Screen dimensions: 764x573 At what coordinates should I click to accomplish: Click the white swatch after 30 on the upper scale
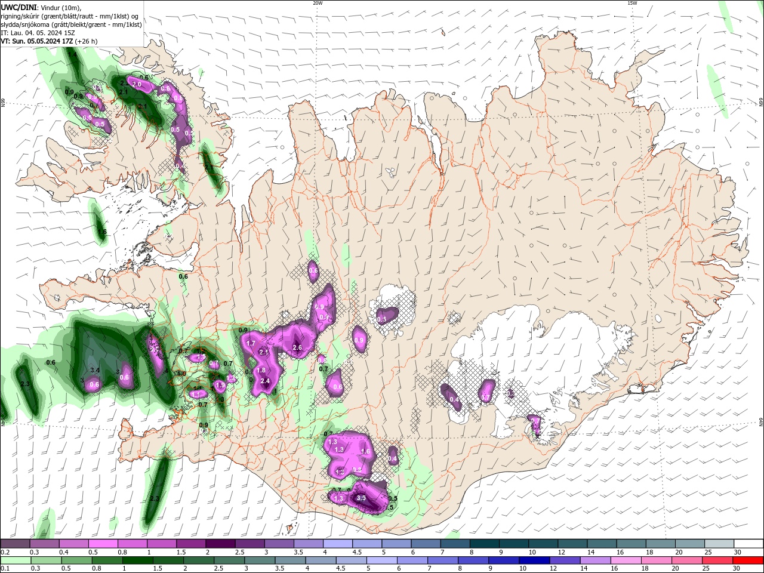coord(749,544)
